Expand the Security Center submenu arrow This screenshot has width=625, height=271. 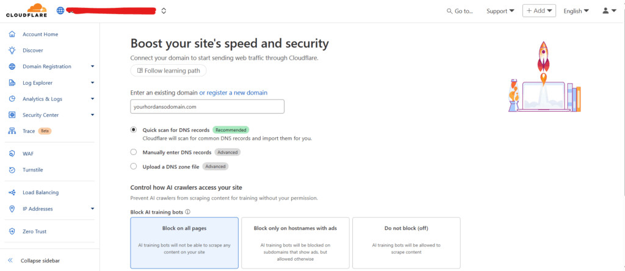coord(93,115)
